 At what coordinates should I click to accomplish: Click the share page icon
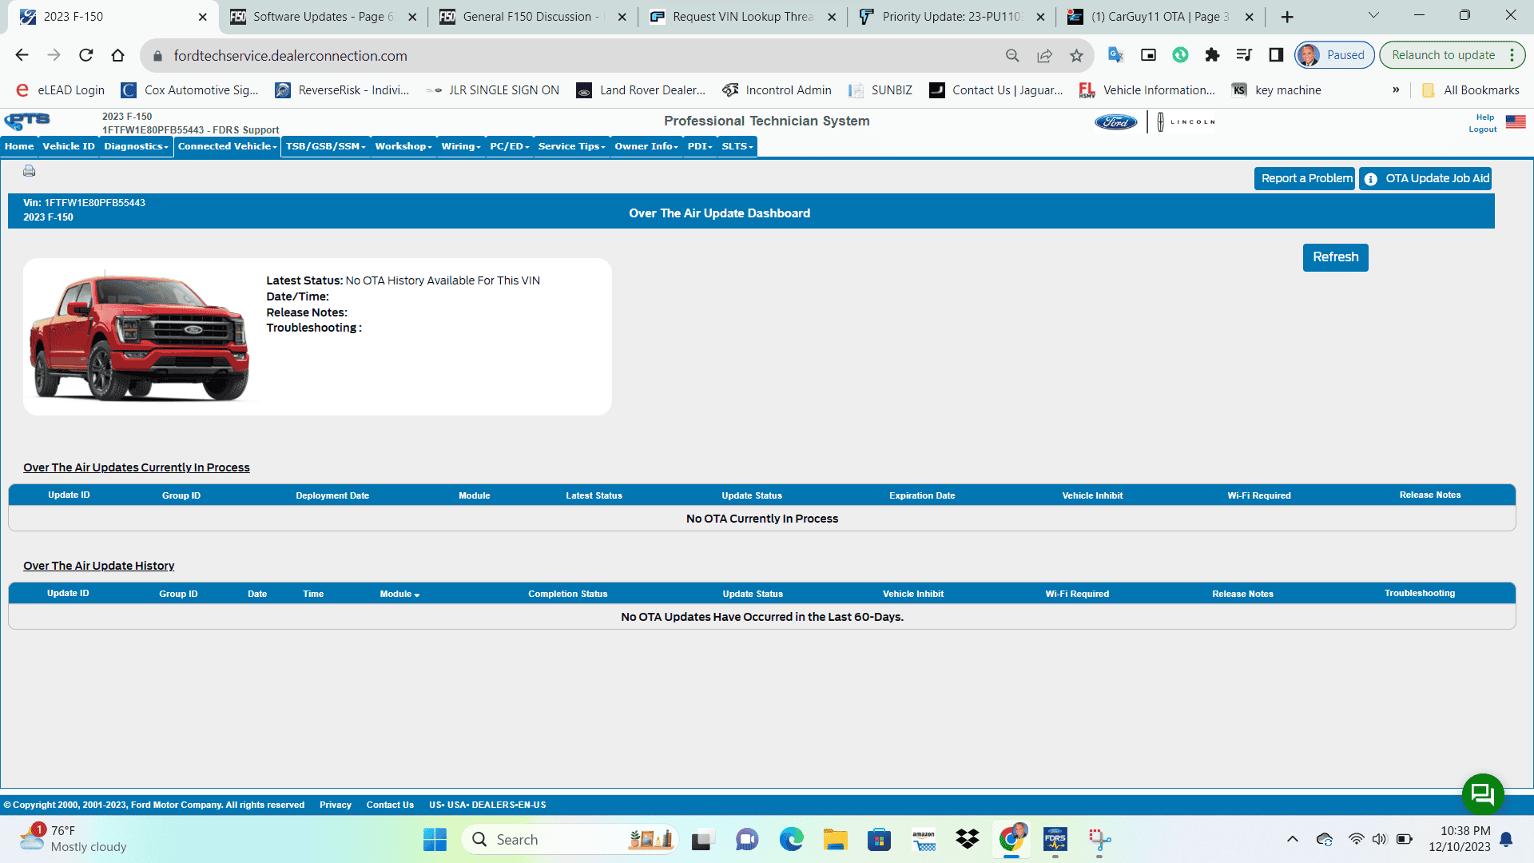pos(1044,55)
